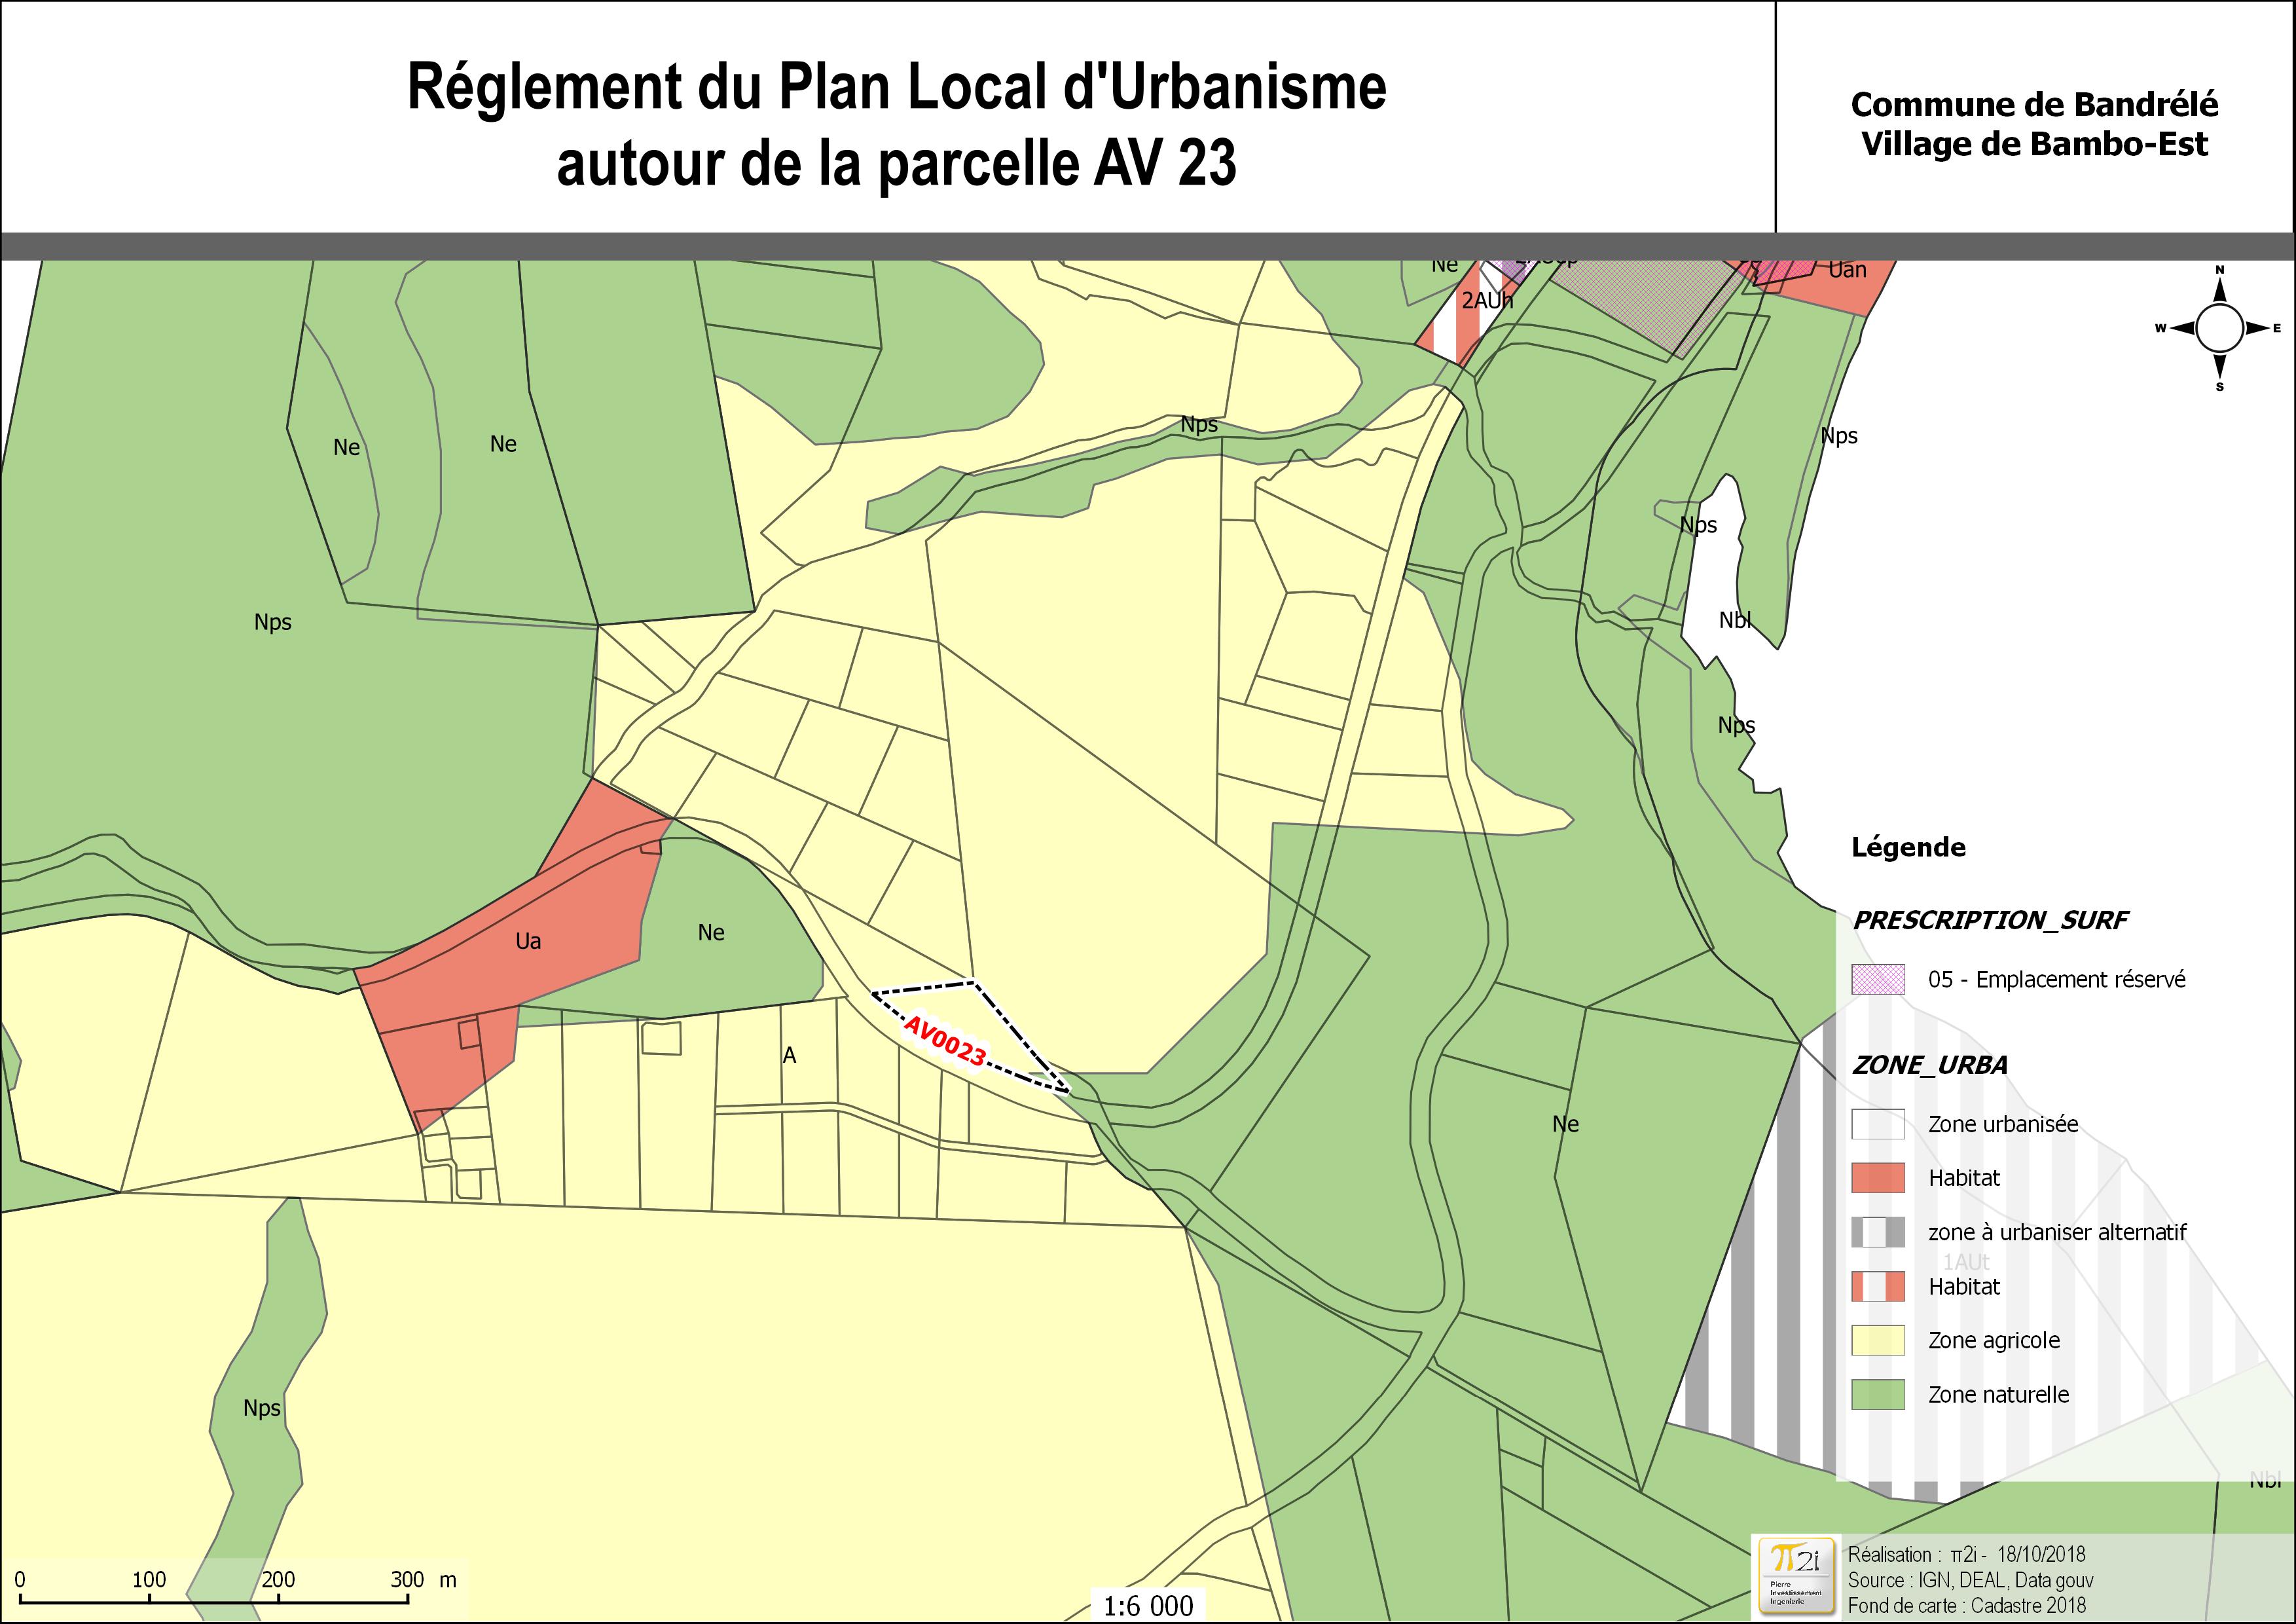
Task: Click the 'Commune de Bandrélé' heading
Action: (x=2034, y=104)
